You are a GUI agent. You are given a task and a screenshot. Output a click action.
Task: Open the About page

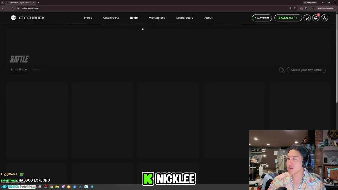[x=208, y=18]
